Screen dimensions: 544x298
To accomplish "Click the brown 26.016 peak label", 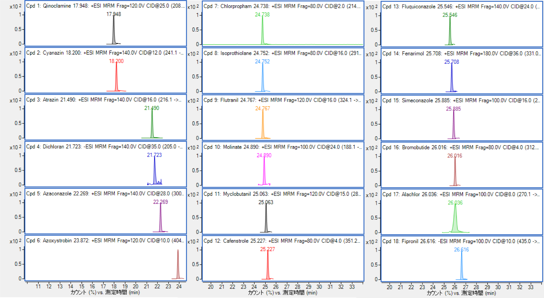I will [455, 155].
